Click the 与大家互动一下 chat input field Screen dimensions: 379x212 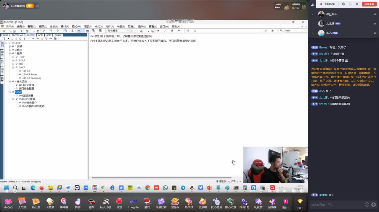(337, 204)
